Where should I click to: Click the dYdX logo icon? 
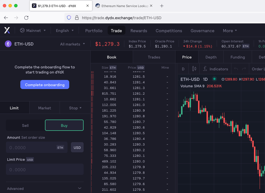[7, 31]
